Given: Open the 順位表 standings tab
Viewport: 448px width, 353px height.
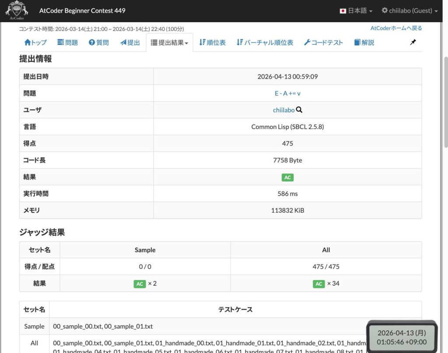Looking at the screenshot, I should (x=212, y=42).
